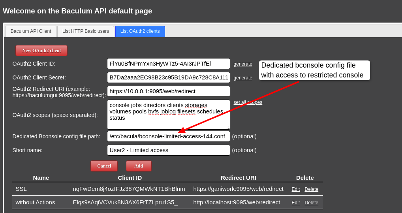Viewport: 402px width, 213px height.
Task: Cancel the new OAuth2 client form
Action: [x=104, y=166]
